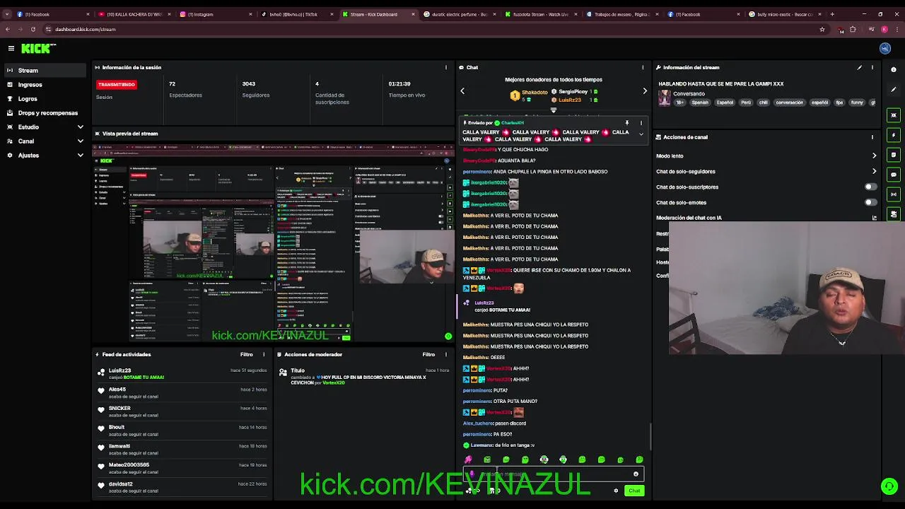Select the Spanish stream tag
Viewport: 905px width, 509px height.
pyautogui.click(x=700, y=103)
